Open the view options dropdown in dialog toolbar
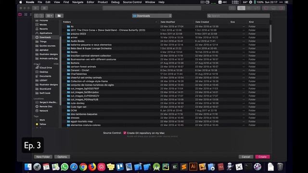Image resolution: width=308 pixels, height=173 pixels. pyautogui.click(x=50, y=16)
